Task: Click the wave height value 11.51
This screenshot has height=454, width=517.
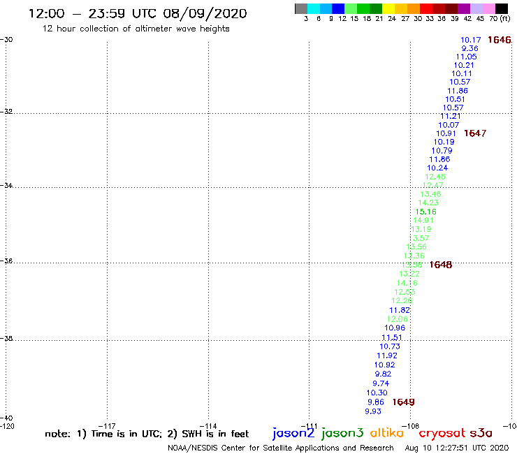Action: coord(392,337)
